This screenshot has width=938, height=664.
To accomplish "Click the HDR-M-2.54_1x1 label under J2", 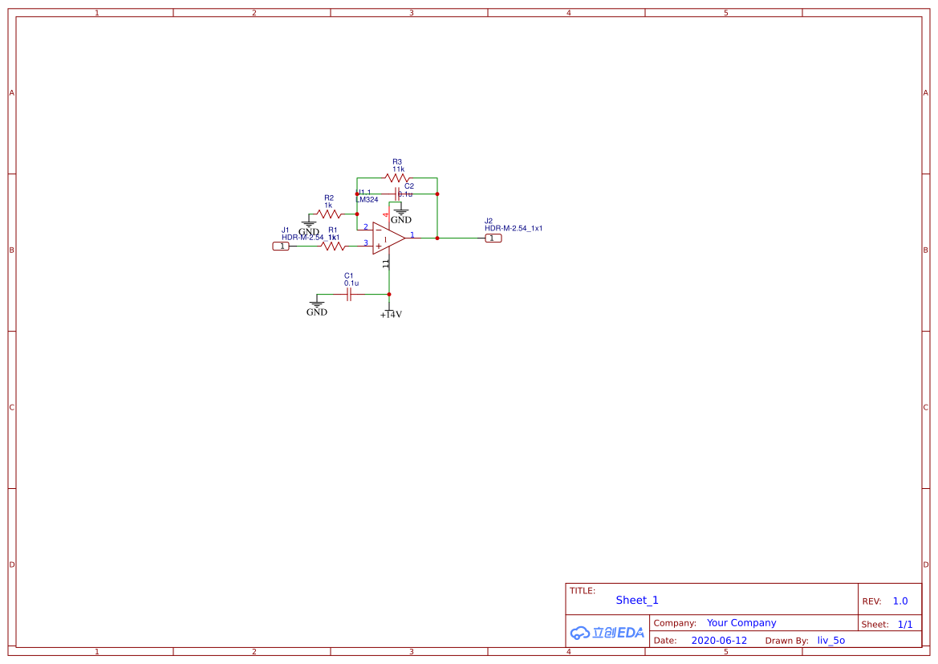I will [514, 229].
